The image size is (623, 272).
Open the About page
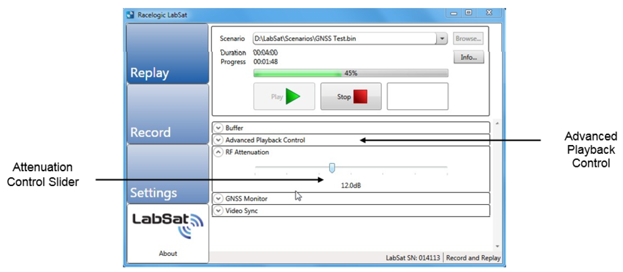[168, 253]
